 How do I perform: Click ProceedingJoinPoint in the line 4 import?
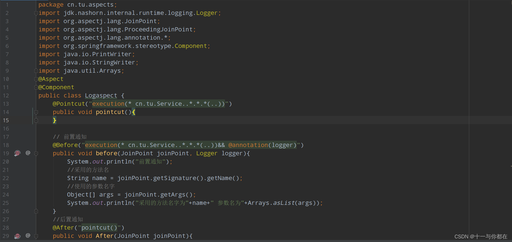158,29
